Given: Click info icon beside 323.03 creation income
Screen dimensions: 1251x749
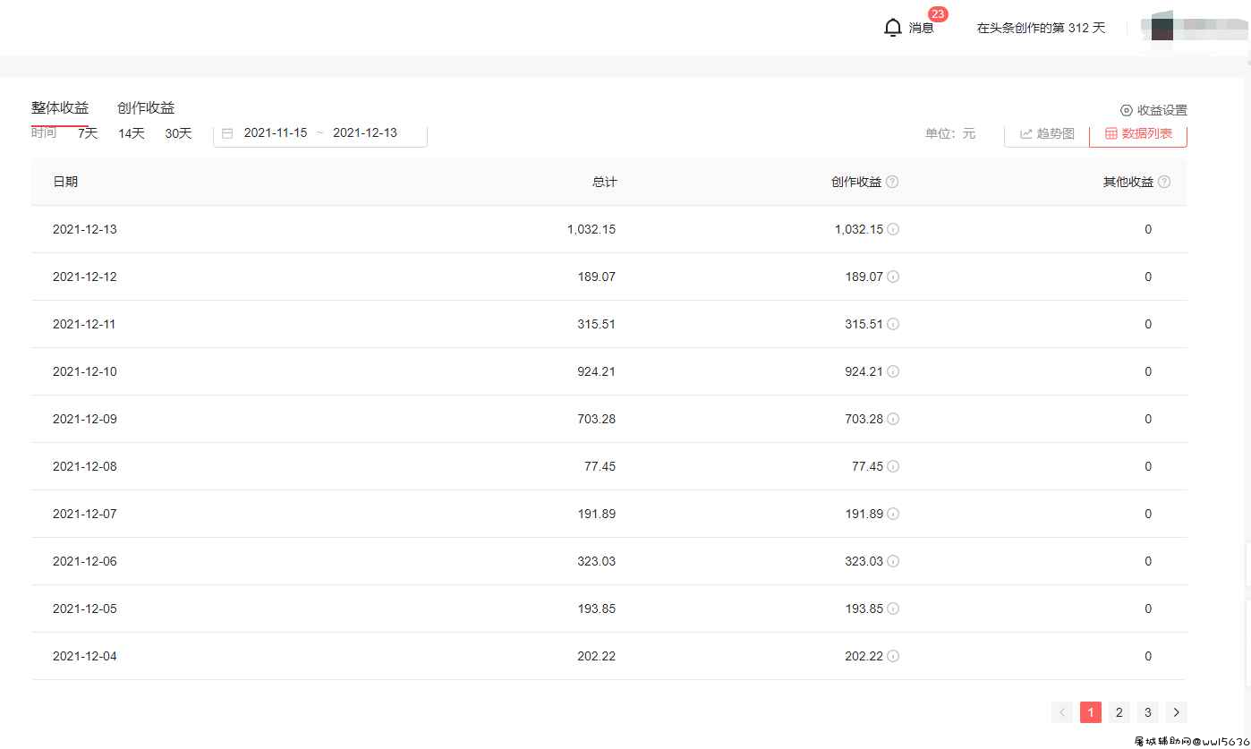Looking at the screenshot, I should [893, 561].
